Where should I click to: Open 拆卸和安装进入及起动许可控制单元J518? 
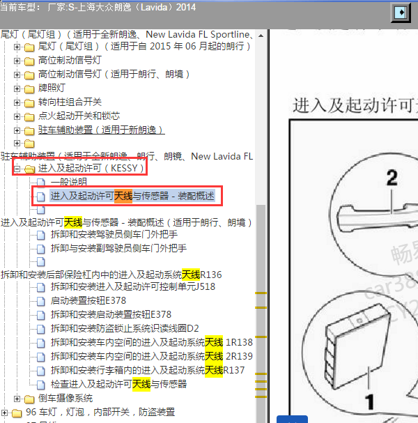tap(133, 286)
